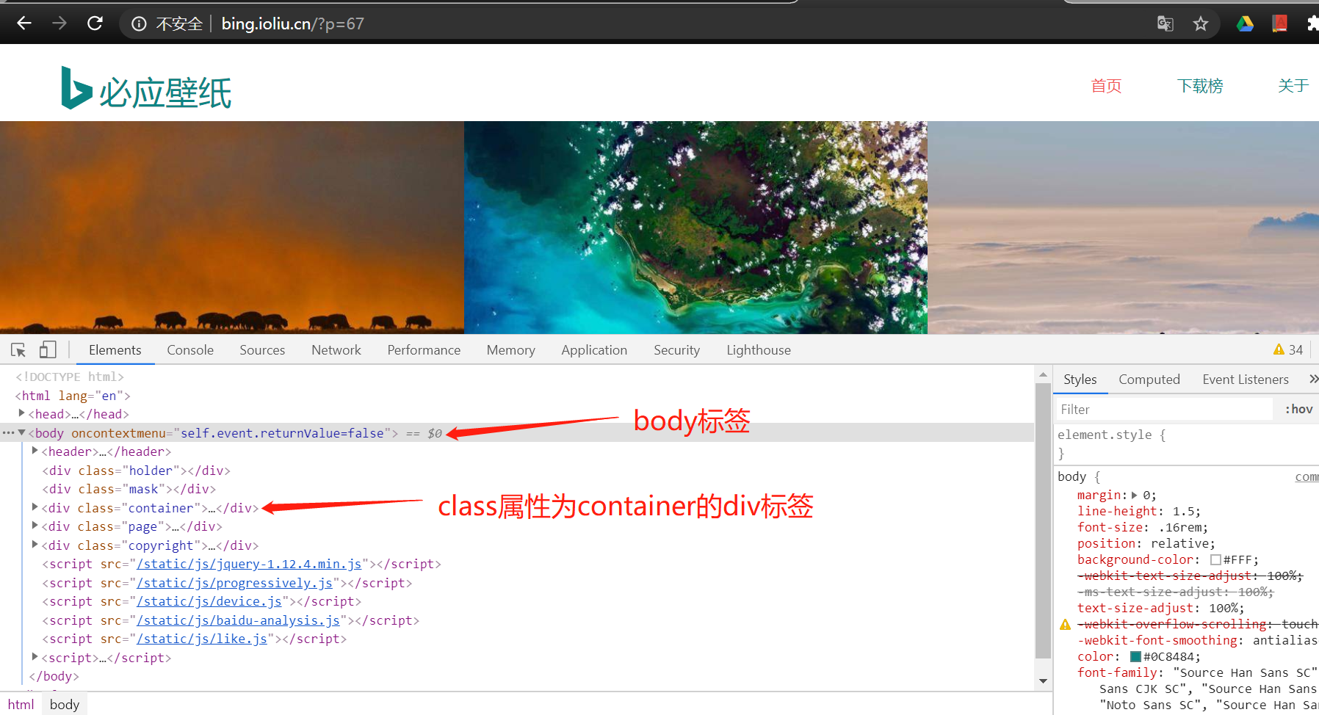Viewport: 1319px width, 715px height.
Task: Expand the header element node
Action: pyautogui.click(x=35, y=451)
